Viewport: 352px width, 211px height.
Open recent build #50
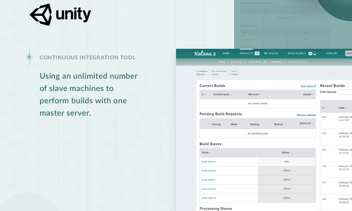324,134
